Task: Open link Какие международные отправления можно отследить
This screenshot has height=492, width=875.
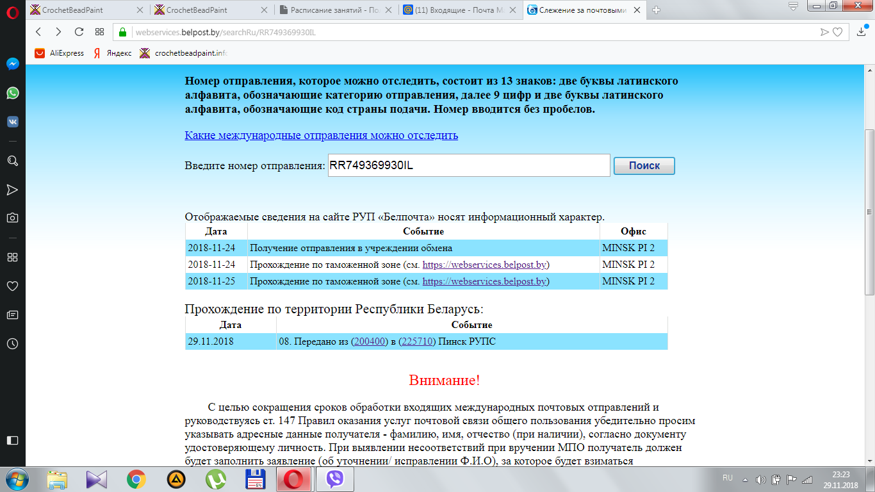Action: (321, 135)
